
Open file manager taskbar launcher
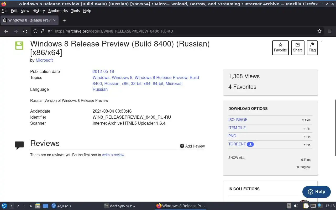pos(38,206)
